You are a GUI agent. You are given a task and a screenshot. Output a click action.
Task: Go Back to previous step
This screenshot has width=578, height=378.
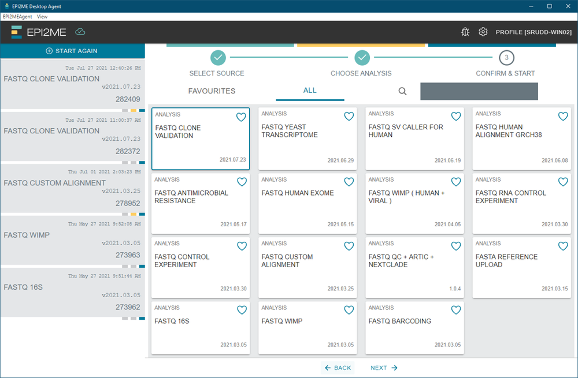pos(338,368)
